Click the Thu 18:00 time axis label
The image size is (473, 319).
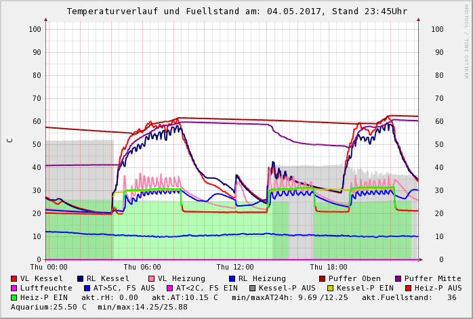pyautogui.click(x=328, y=267)
